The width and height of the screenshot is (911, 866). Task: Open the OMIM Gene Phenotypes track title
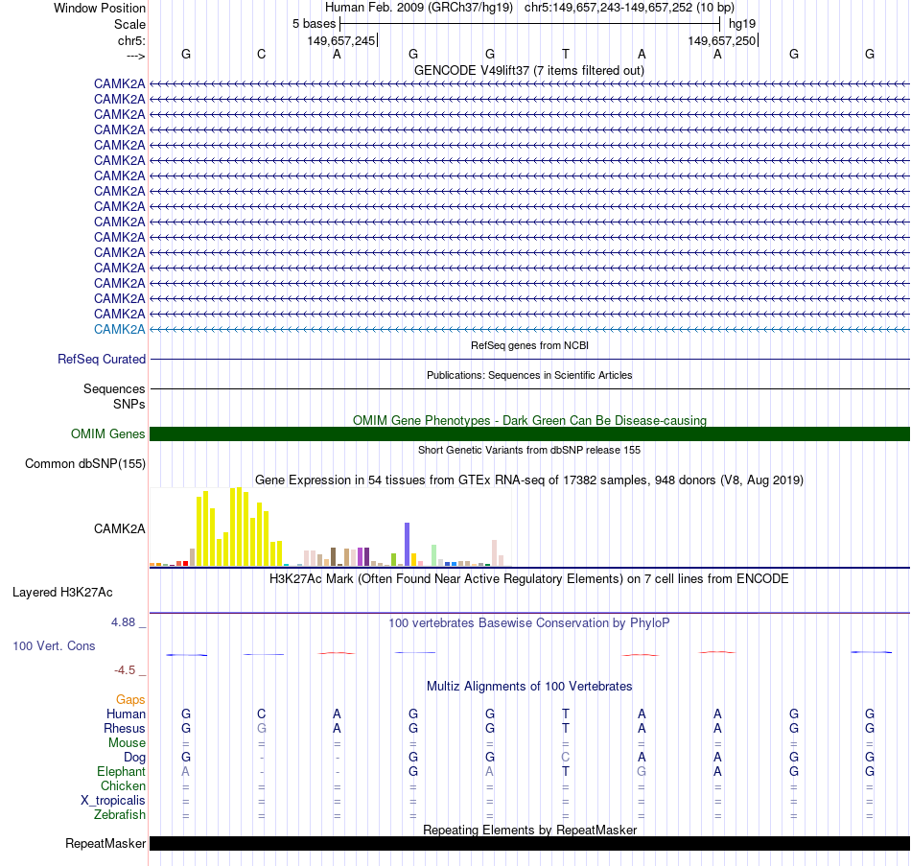pos(529,420)
